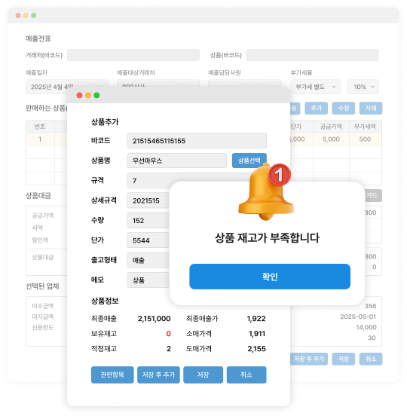Select table row number 1
Screen dimensions: 407x416
click(40, 139)
